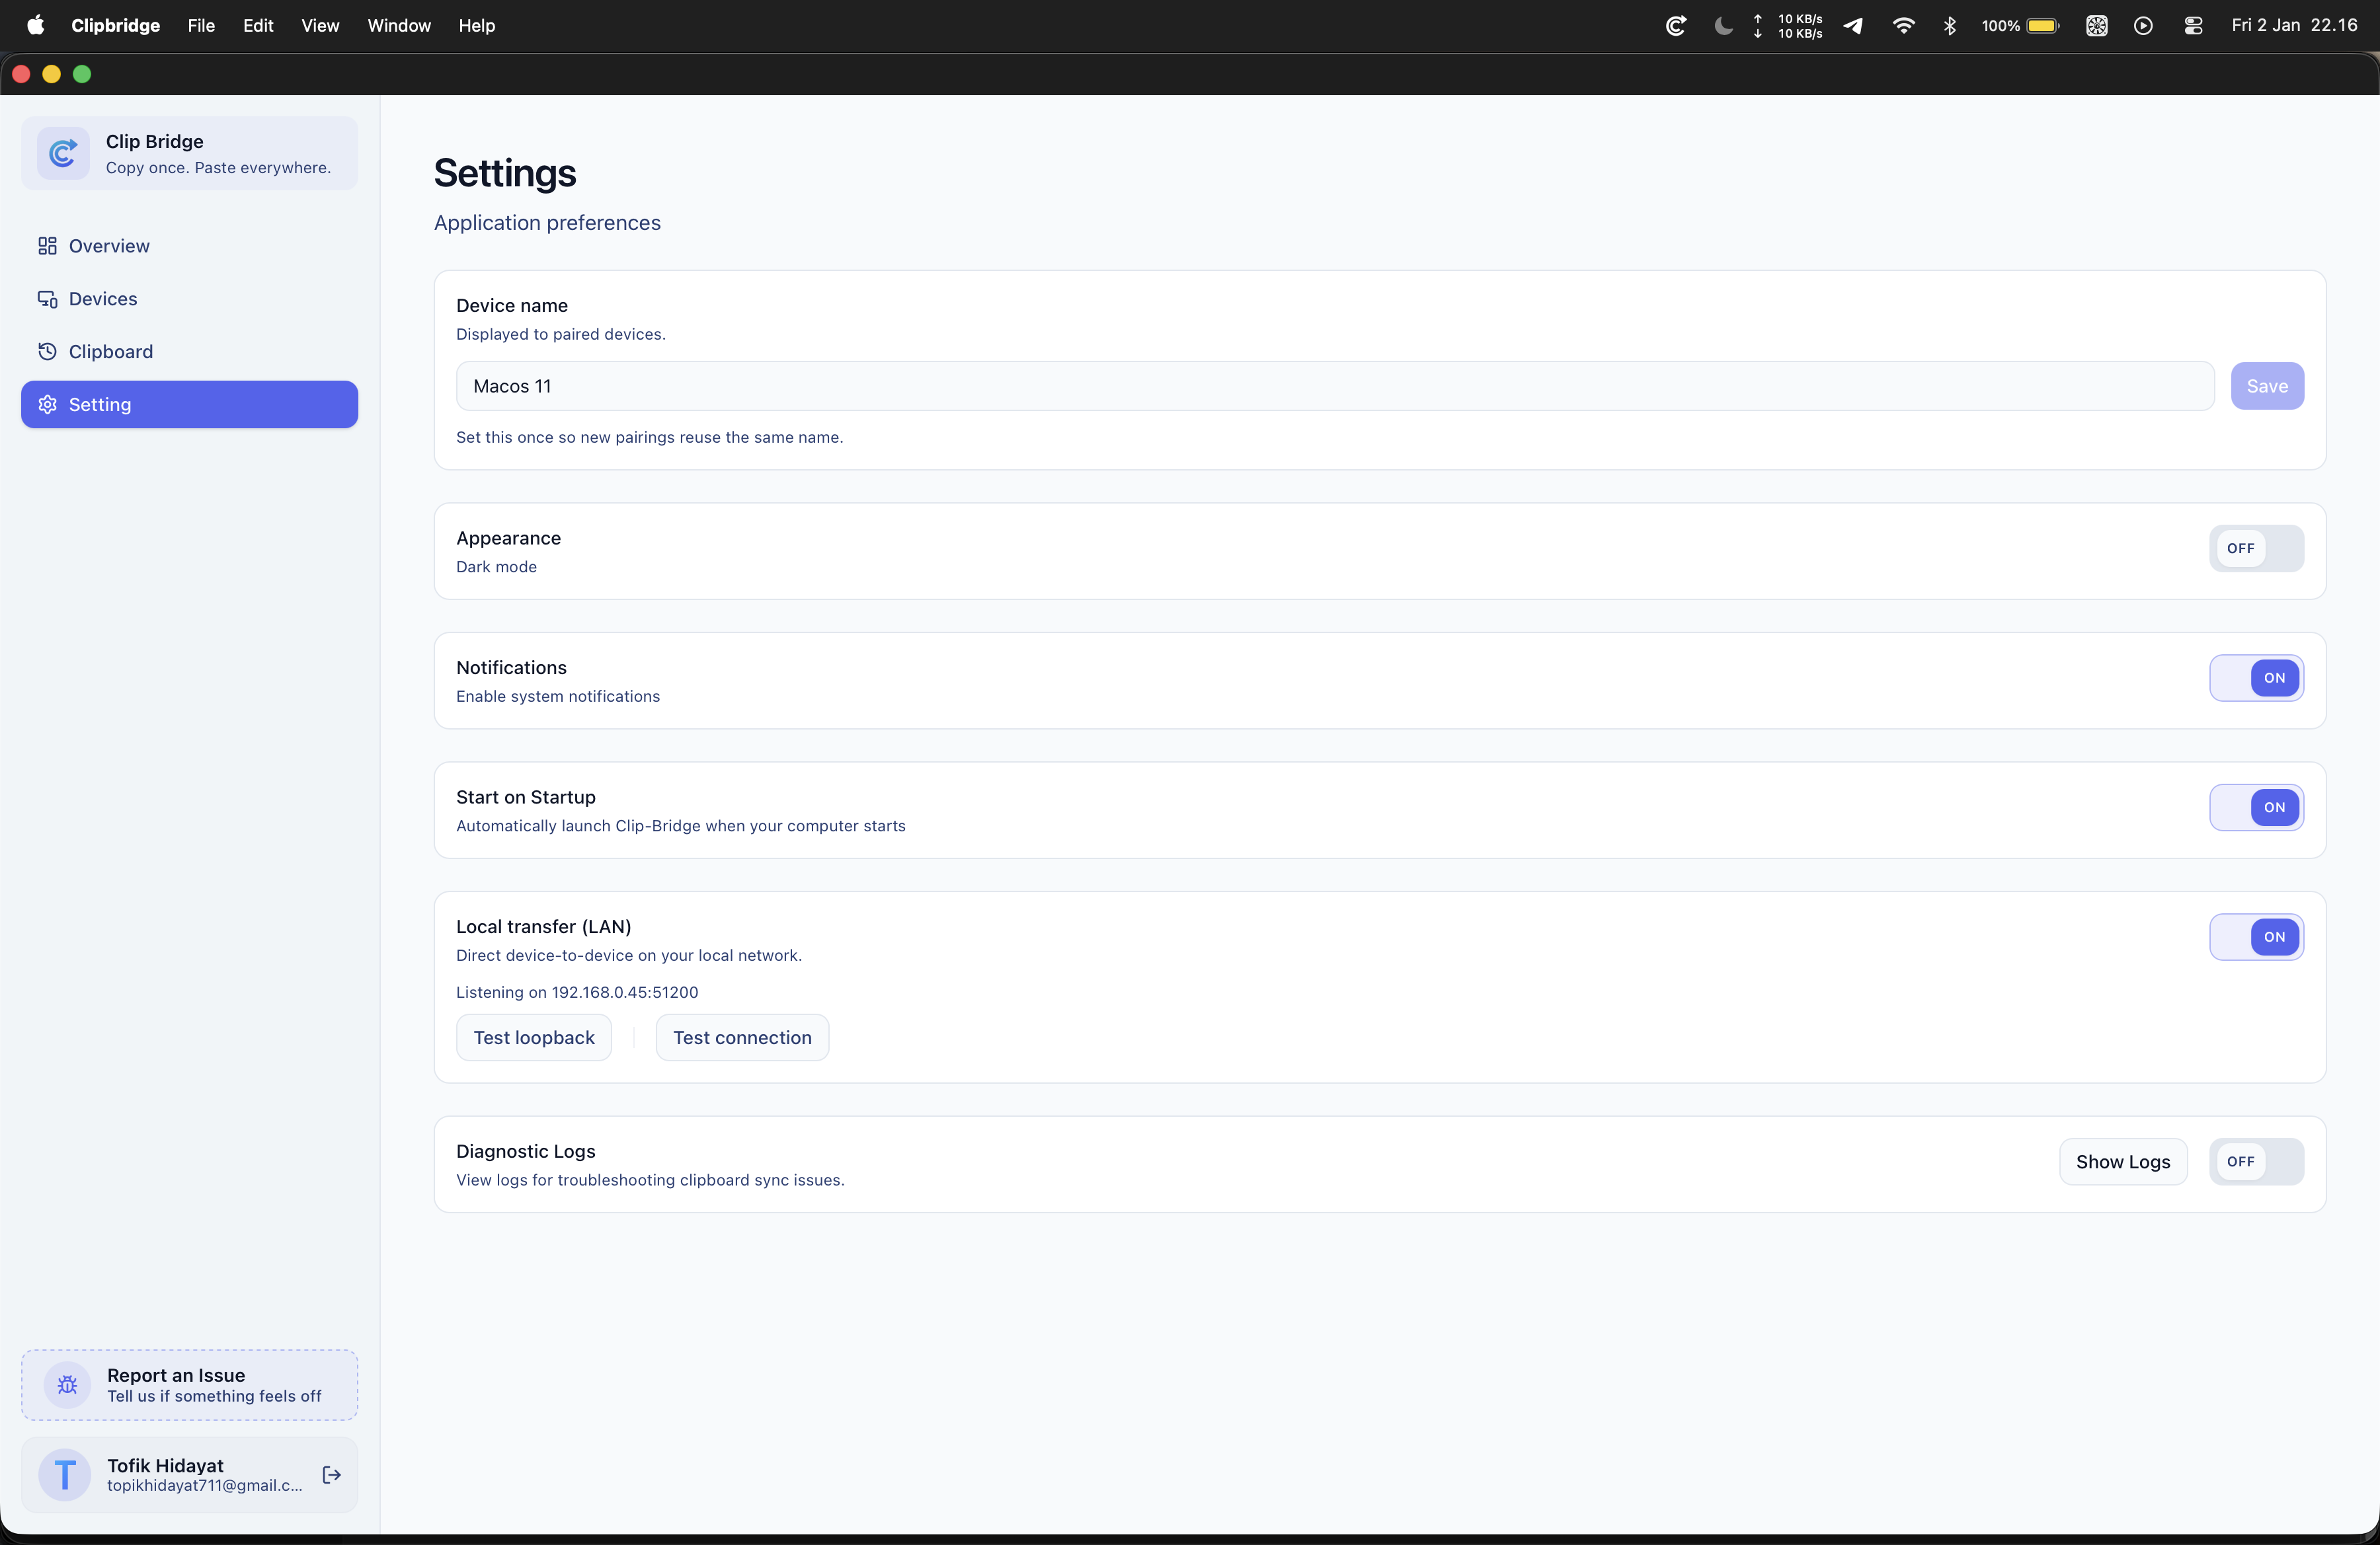Screen dimensions: 2380x1545
Task: Click the Test connection button
Action: 741,1036
